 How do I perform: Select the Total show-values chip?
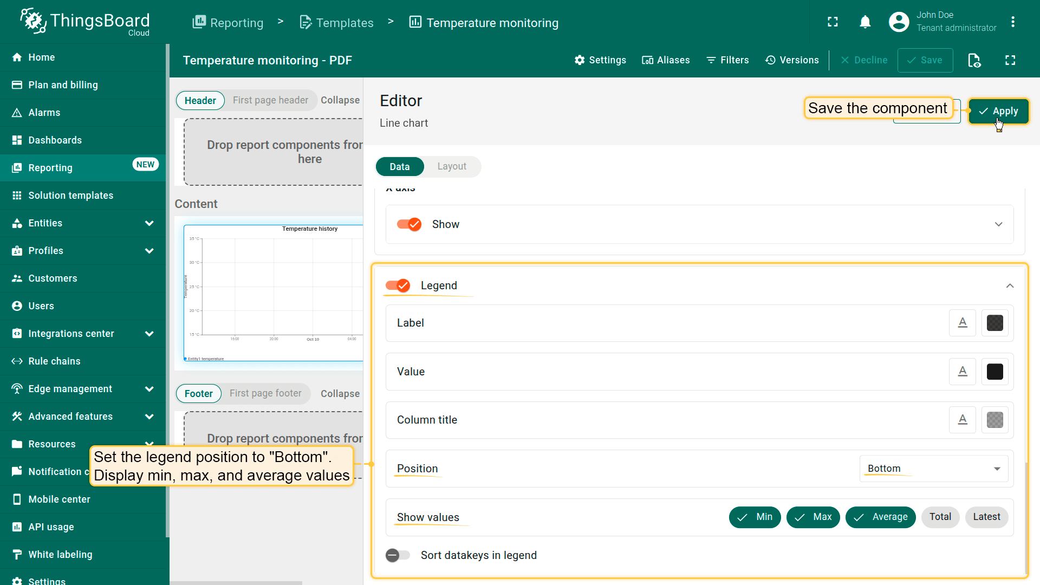coord(940,517)
